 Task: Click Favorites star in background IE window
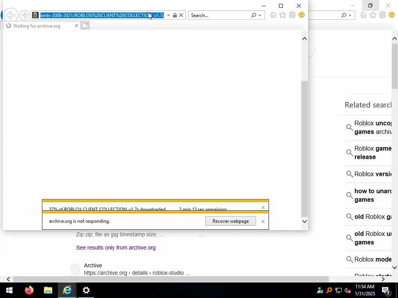point(373,15)
